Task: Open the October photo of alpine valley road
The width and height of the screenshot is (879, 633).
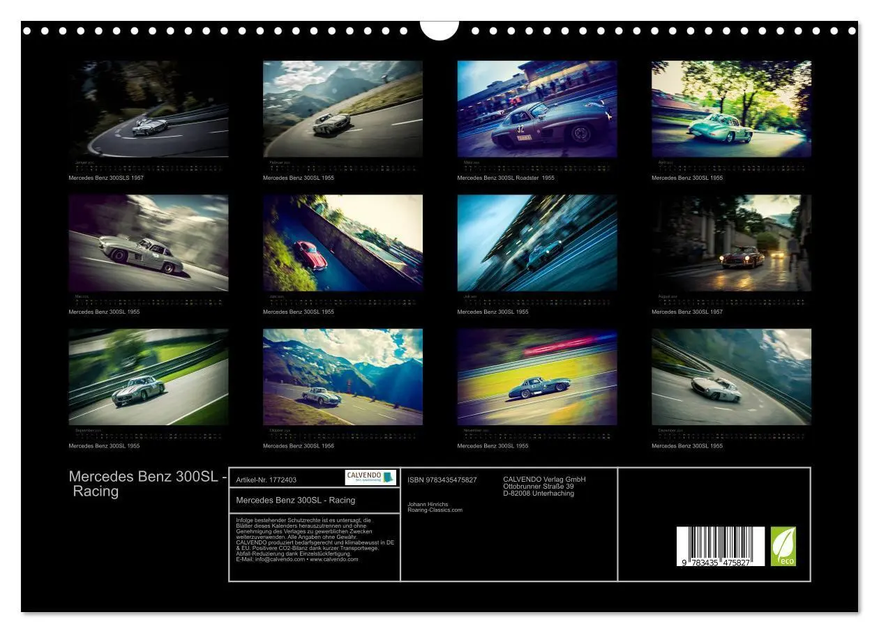Action: 343,377
